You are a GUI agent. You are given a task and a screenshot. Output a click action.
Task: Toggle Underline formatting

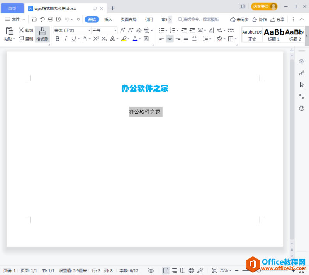coord(73,39)
